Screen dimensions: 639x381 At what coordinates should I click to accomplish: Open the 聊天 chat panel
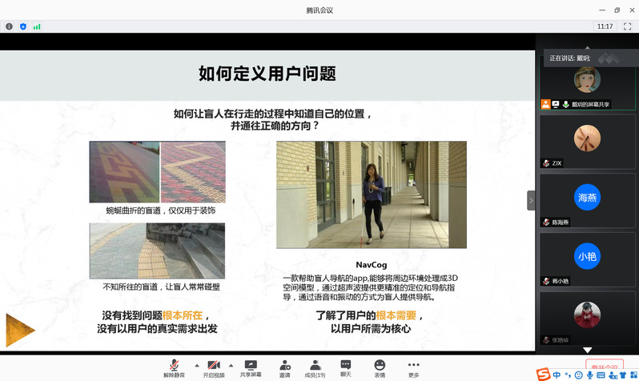[x=346, y=367]
